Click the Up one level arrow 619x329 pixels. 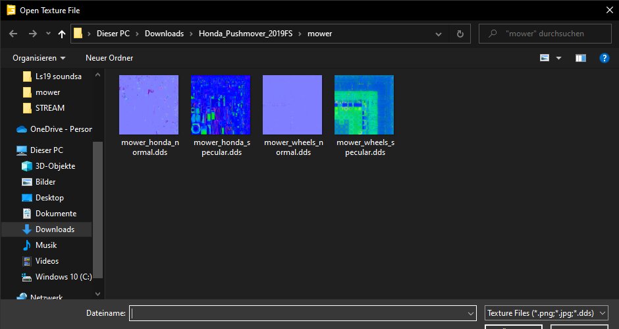click(x=62, y=33)
